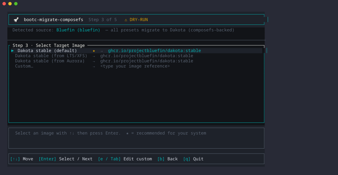Click the green maximize window button
Viewport: 338px width, 175px height.
click(16, 4)
